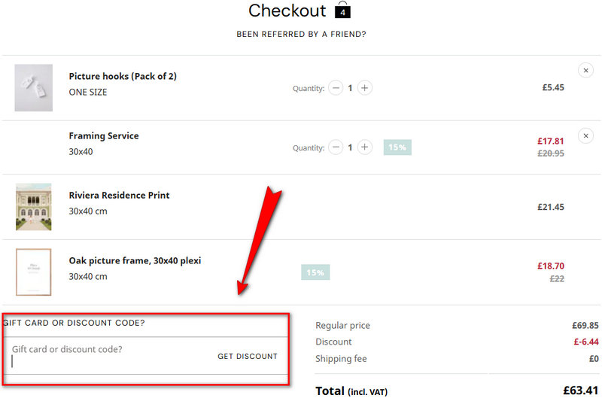Screen dimensions: 602x398
Task: Click the Picture hooks (Pack of 2) title
Action: (123, 76)
